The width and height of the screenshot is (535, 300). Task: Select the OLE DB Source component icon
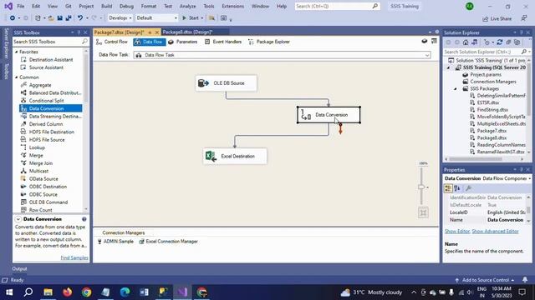(x=203, y=83)
